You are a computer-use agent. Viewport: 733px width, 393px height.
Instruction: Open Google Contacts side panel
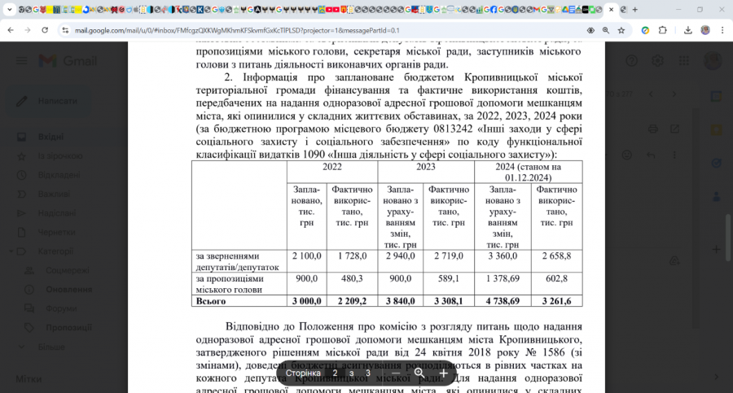(x=716, y=196)
